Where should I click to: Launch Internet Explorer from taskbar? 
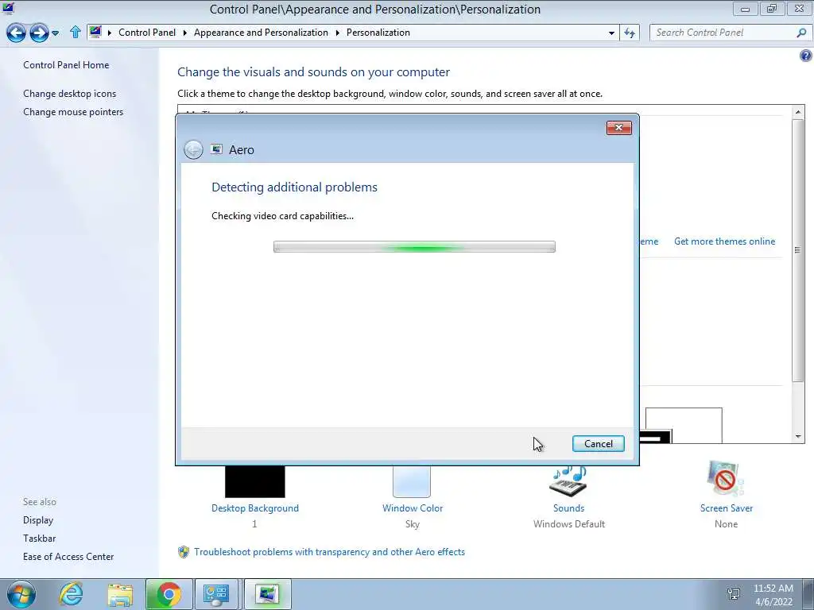pyautogui.click(x=71, y=594)
